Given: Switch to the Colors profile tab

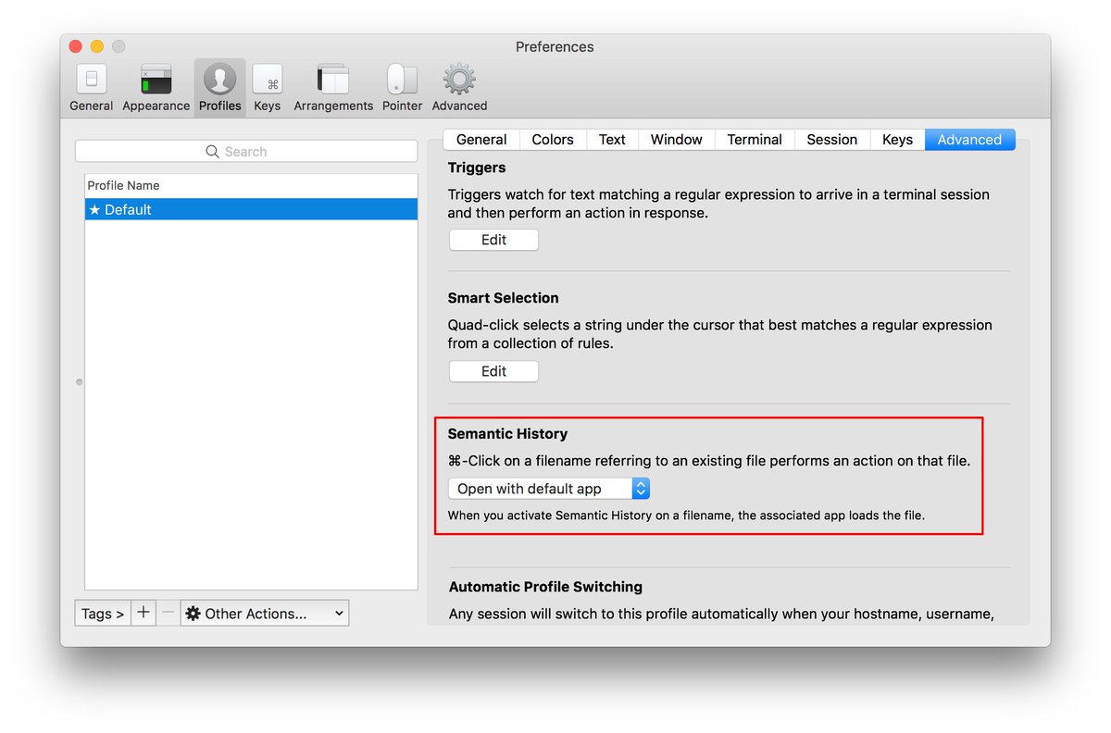Looking at the screenshot, I should click(x=553, y=140).
